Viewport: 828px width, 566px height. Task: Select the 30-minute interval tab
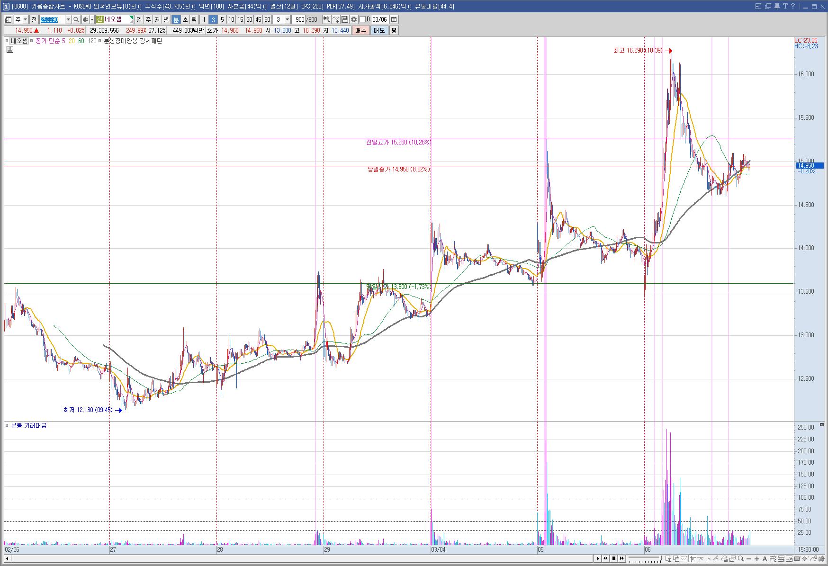tap(249, 19)
